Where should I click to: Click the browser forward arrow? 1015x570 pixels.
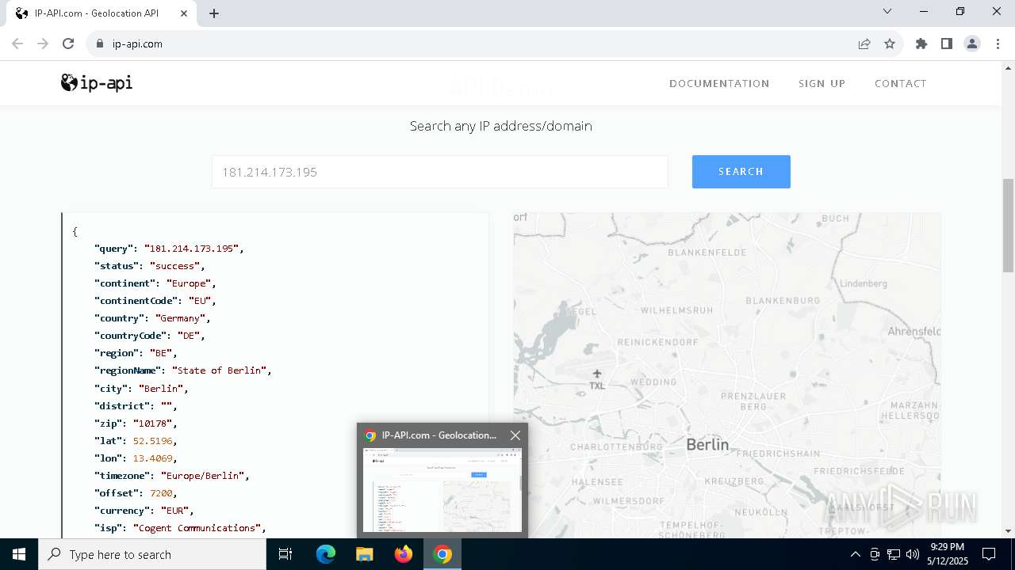tap(43, 44)
